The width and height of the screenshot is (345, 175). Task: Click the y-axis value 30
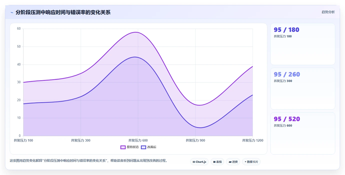tap(19, 82)
